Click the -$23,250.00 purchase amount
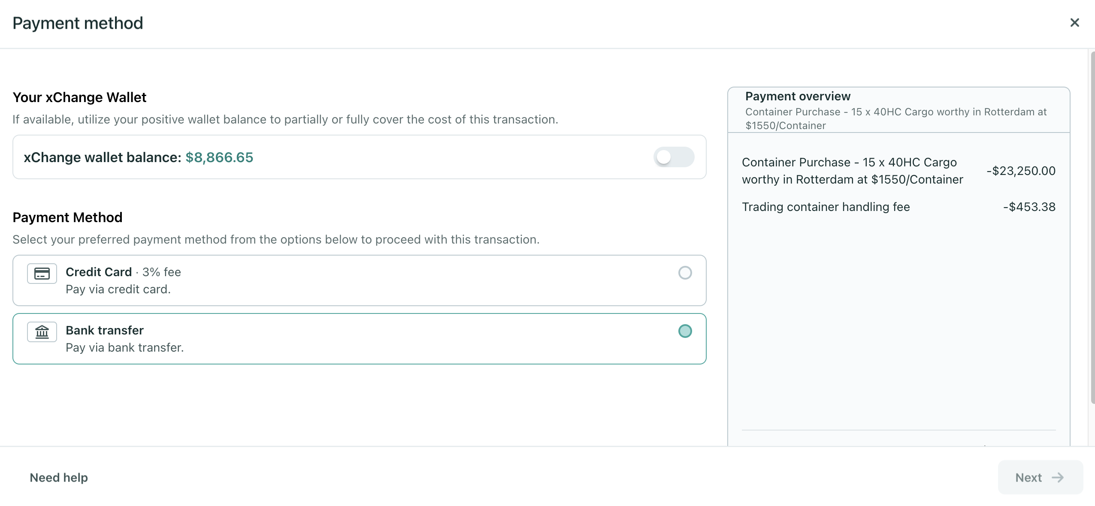 click(x=1021, y=171)
